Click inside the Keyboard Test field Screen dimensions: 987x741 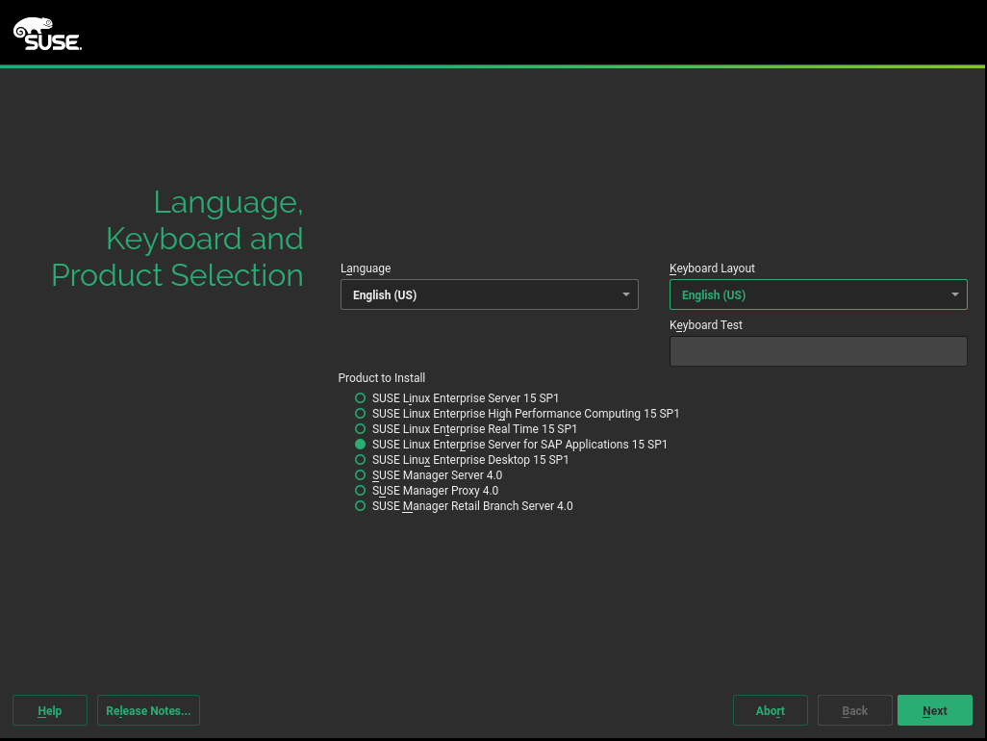(x=818, y=351)
